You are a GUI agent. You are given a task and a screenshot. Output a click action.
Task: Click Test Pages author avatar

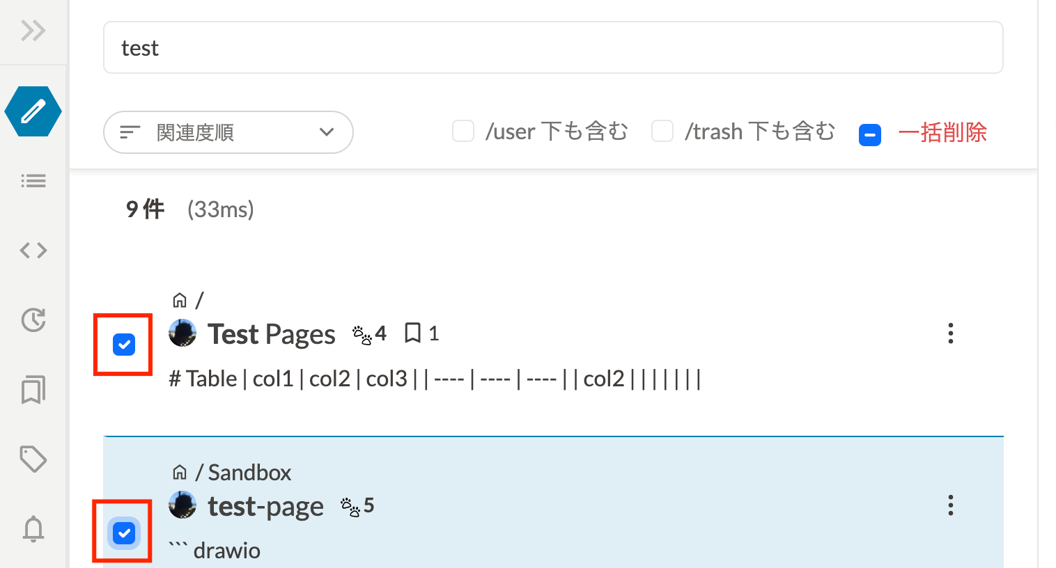tap(183, 333)
